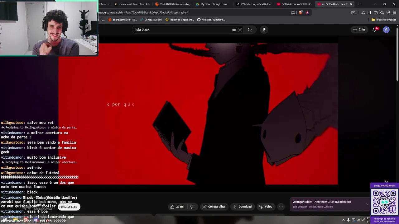Open the Brave Wallet icon

click(376, 12)
